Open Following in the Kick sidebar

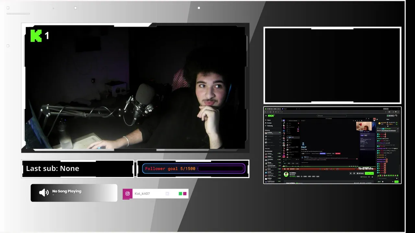269,126
